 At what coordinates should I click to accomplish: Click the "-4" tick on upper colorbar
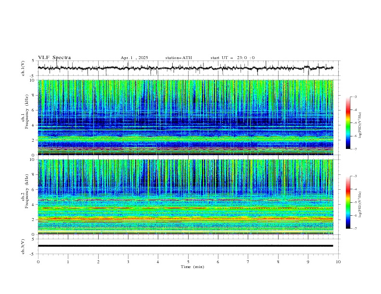(355, 110)
